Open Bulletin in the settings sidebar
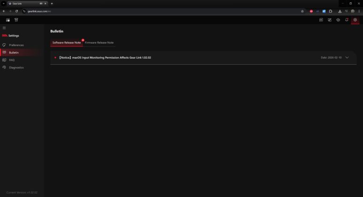The height and width of the screenshot is (197, 363). click(x=14, y=53)
